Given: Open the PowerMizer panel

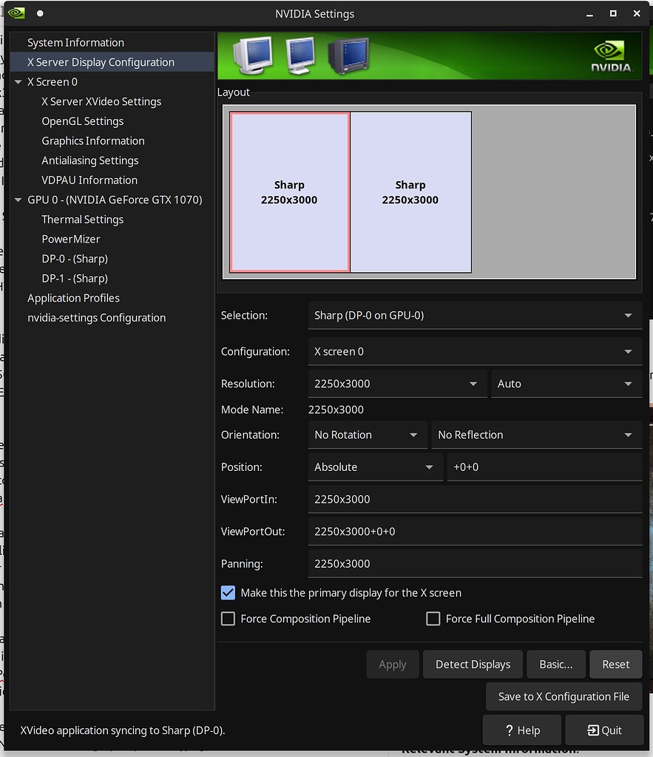Looking at the screenshot, I should point(71,239).
